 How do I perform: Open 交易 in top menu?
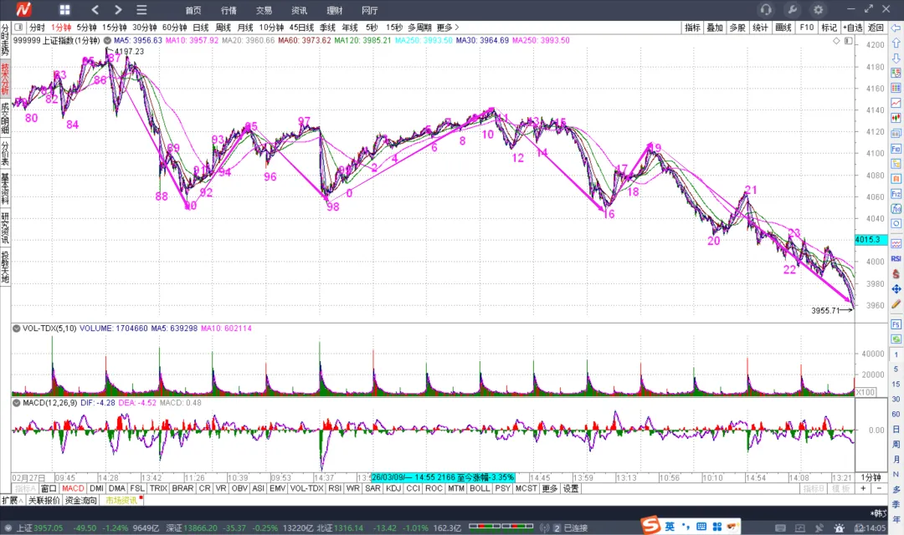click(x=264, y=10)
